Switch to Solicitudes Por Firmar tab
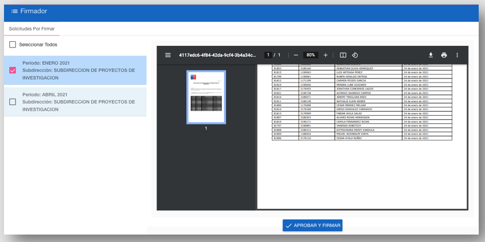Image resolution: width=485 pixels, height=242 pixels. click(32, 29)
